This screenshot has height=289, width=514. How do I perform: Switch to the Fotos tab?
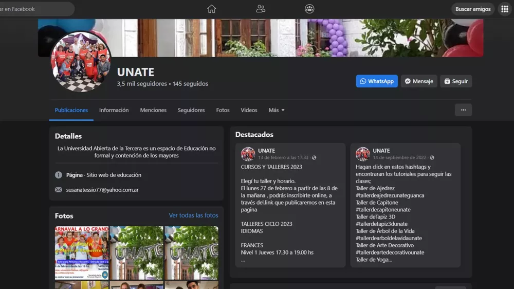(x=223, y=110)
